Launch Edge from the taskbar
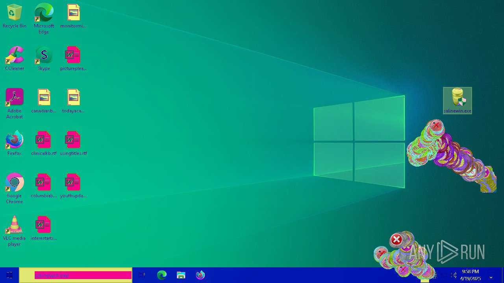 click(162, 275)
